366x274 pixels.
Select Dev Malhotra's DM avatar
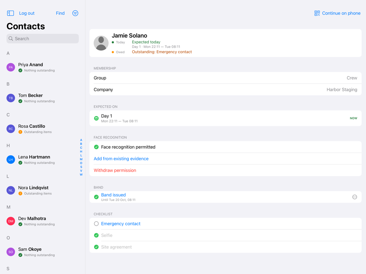pos(11,221)
